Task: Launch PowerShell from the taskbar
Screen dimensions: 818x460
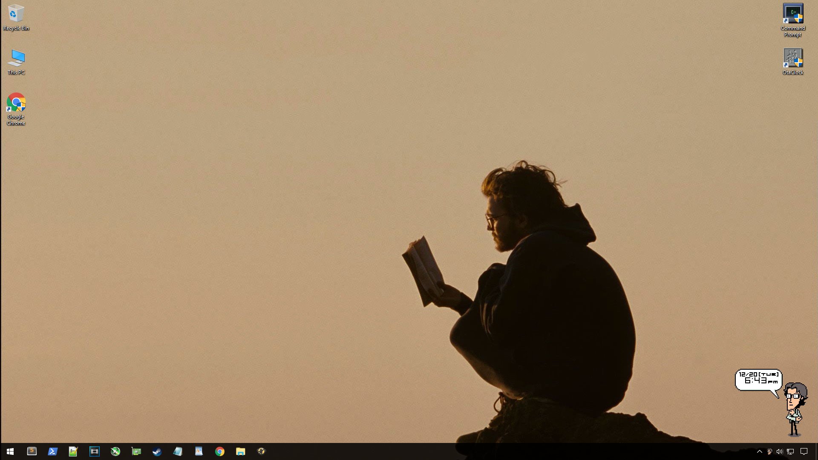Action: click(x=52, y=451)
